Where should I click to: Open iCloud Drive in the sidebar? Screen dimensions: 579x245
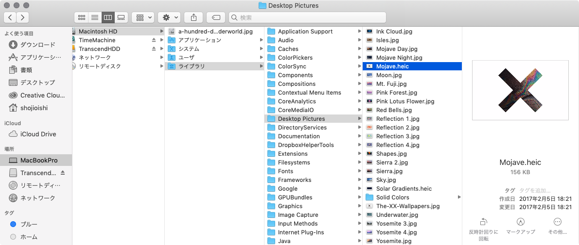tap(36, 134)
